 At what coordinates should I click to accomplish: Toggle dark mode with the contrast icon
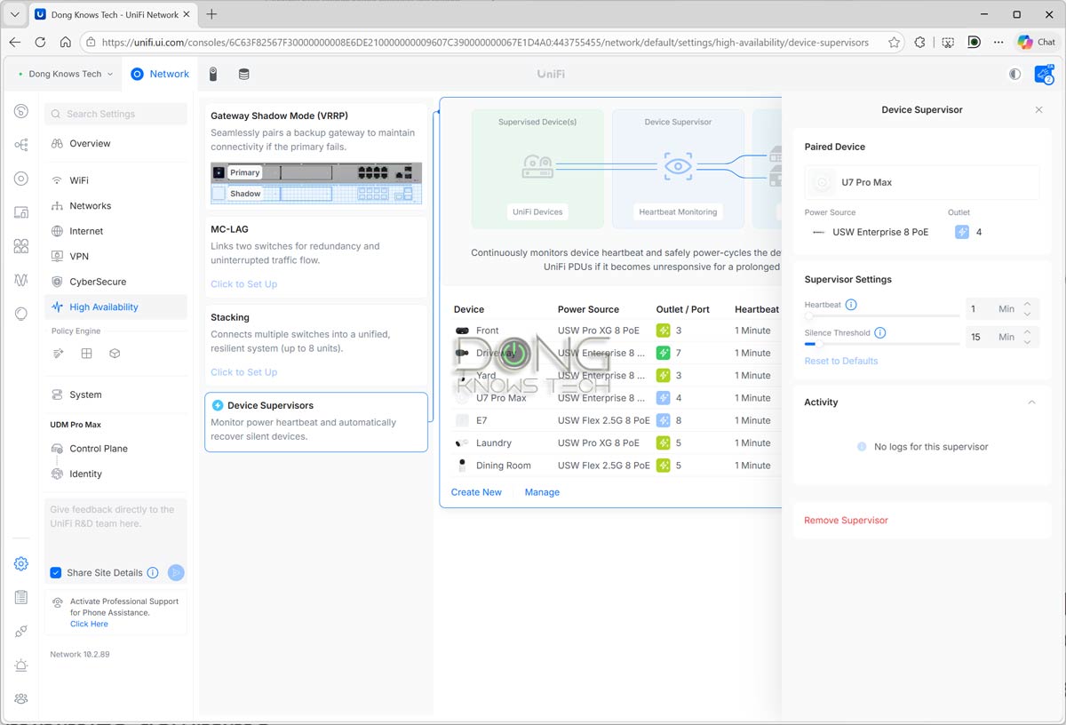point(1014,75)
